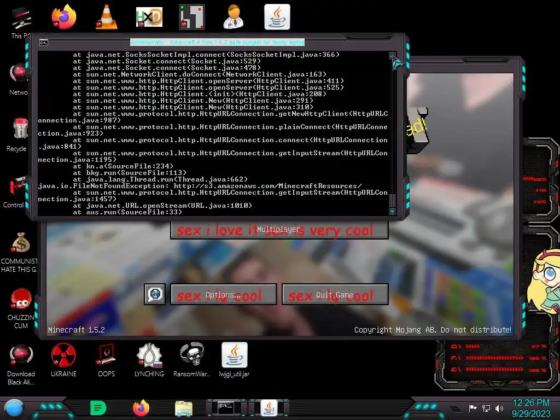Click the taskbar clock showing 12:26 PM
The image size is (560, 420).
(x=530, y=403)
